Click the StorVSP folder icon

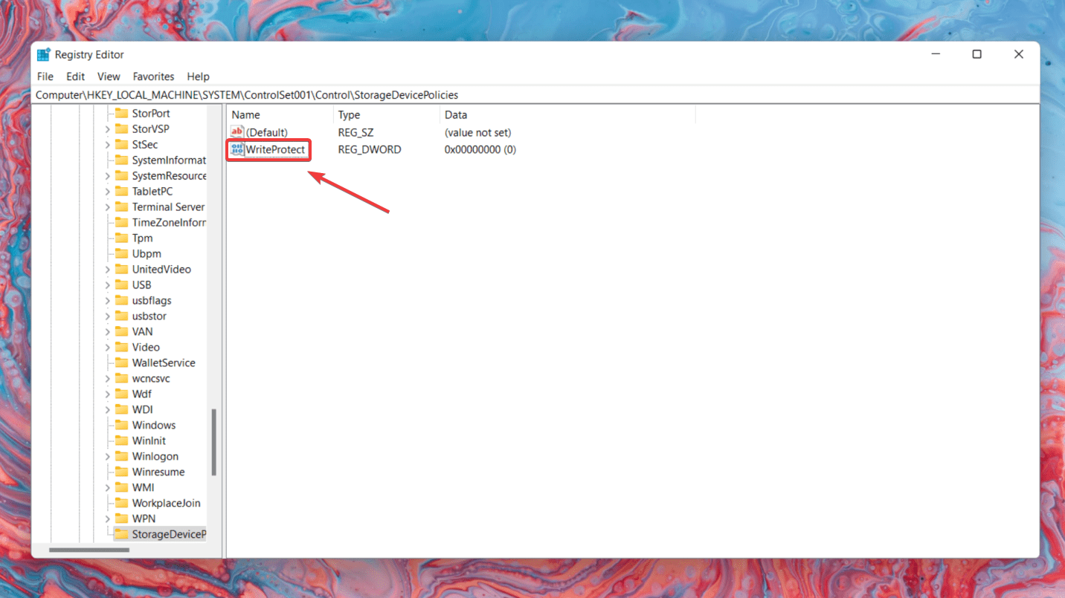(x=121, y=129)
